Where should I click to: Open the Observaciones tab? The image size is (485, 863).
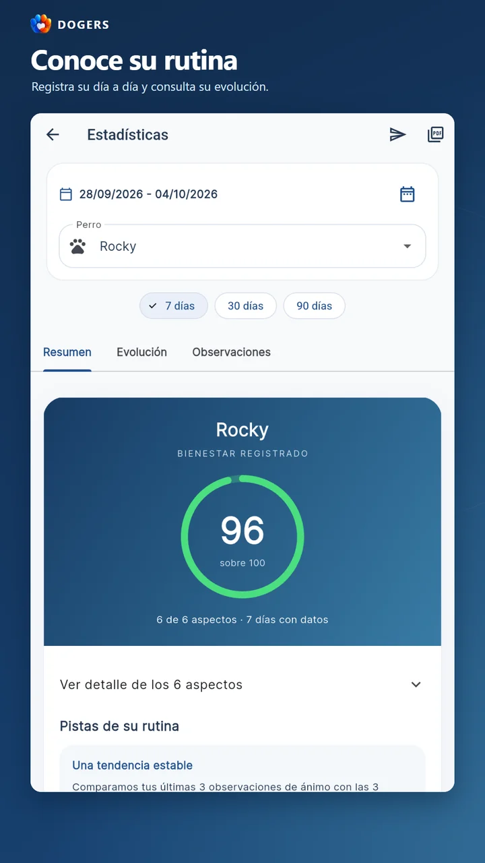point(232,352)
